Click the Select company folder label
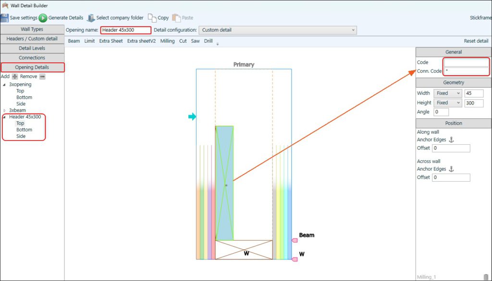Image resolution: width=492 pixels, height=281 pixels. pos(120,18)
